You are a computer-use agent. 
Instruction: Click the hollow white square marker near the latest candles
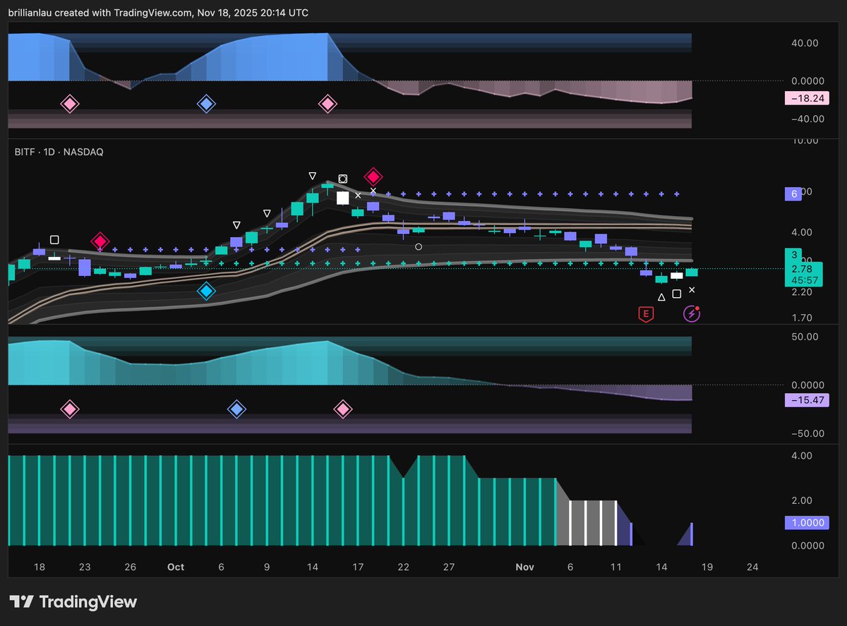click(x=677, y=292)
